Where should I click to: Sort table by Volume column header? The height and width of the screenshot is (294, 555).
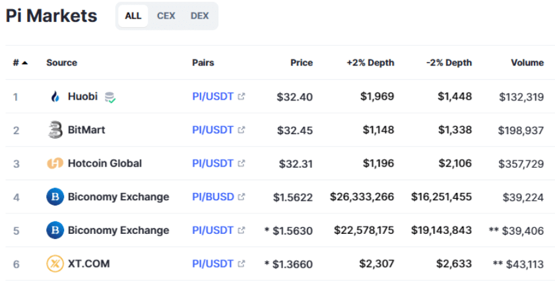[527, 63]
